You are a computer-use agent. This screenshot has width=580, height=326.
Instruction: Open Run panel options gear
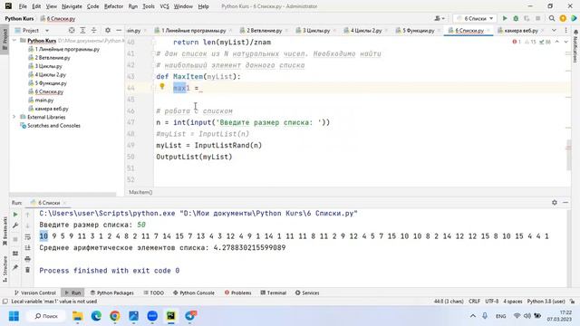(x=554, y=203)
